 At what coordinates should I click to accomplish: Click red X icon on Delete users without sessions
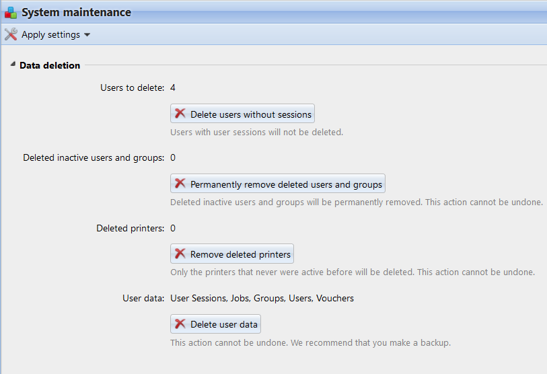pos(180,114)
